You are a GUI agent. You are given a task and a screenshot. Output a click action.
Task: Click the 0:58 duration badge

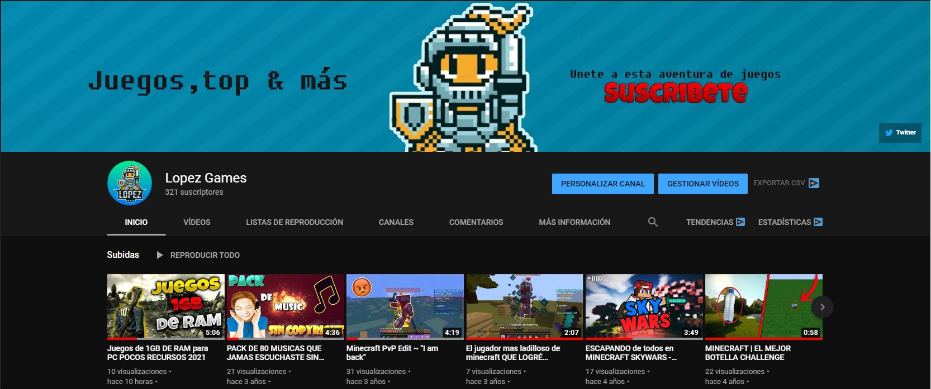(811, 332)
